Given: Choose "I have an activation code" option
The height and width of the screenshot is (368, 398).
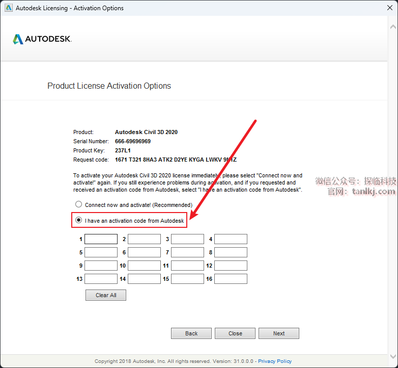Looking at the screenshot, I should (79, 221).
